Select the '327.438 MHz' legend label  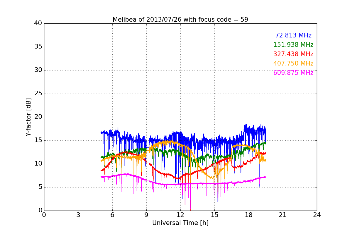click(293, 54)
